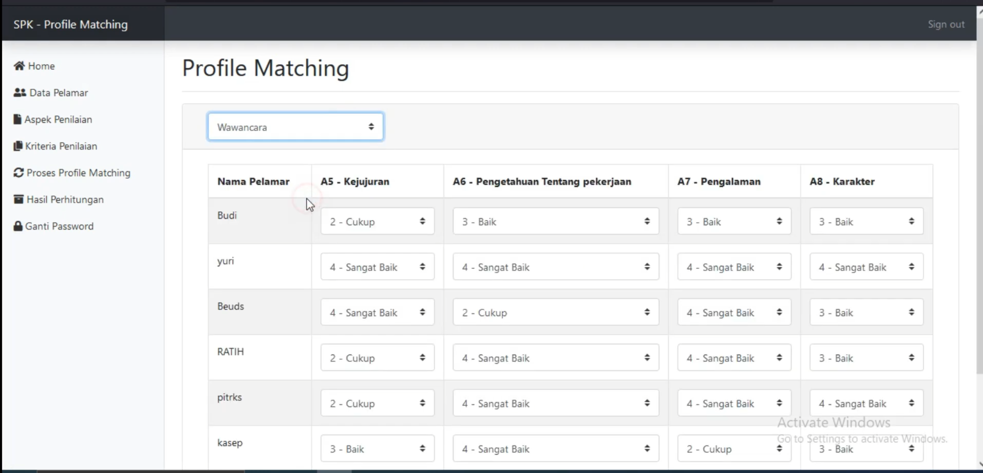Go to Data Pelamar page

[51, 93]
